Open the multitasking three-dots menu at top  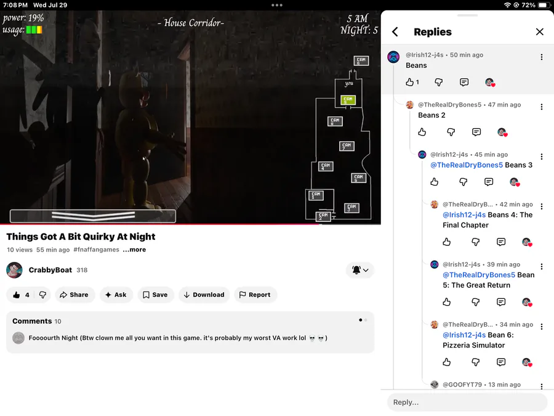tap(276, 5)
